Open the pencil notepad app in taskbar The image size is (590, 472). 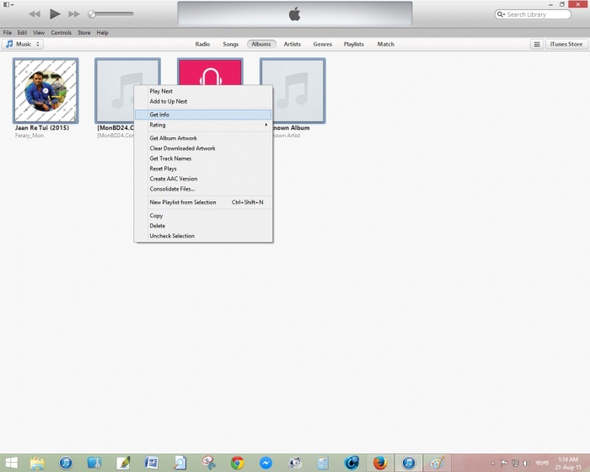(123, 463)
